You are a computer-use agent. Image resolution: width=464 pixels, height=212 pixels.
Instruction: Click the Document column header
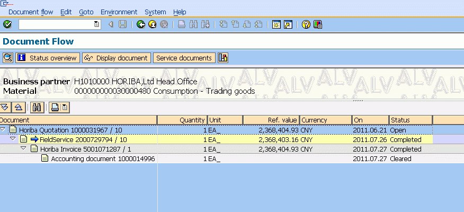click(78, 120)
